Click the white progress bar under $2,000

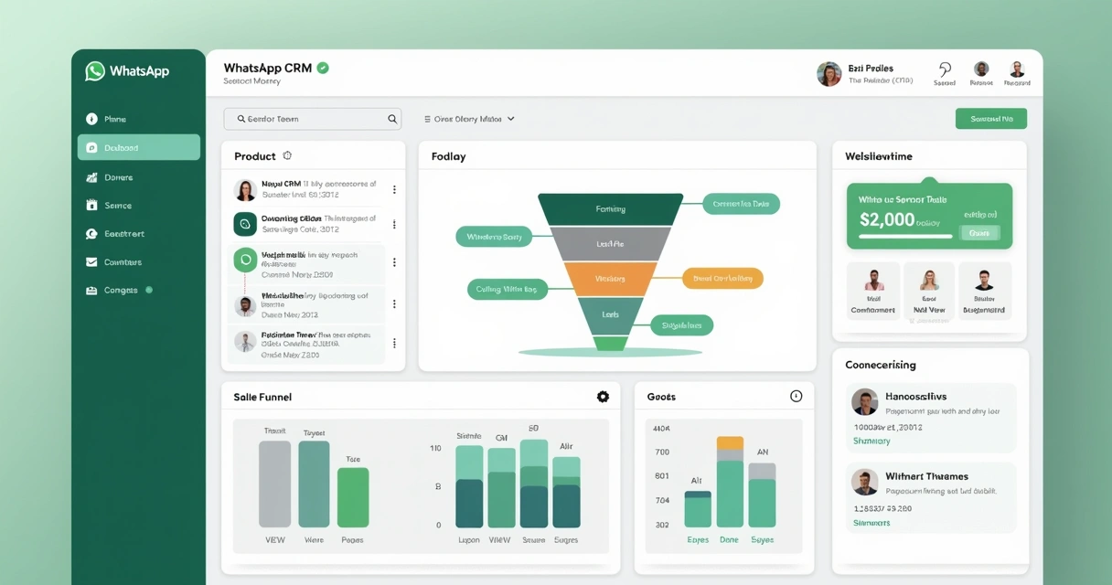[905, 236]
